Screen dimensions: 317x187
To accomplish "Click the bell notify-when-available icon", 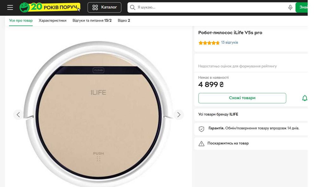I will (305, 98).
